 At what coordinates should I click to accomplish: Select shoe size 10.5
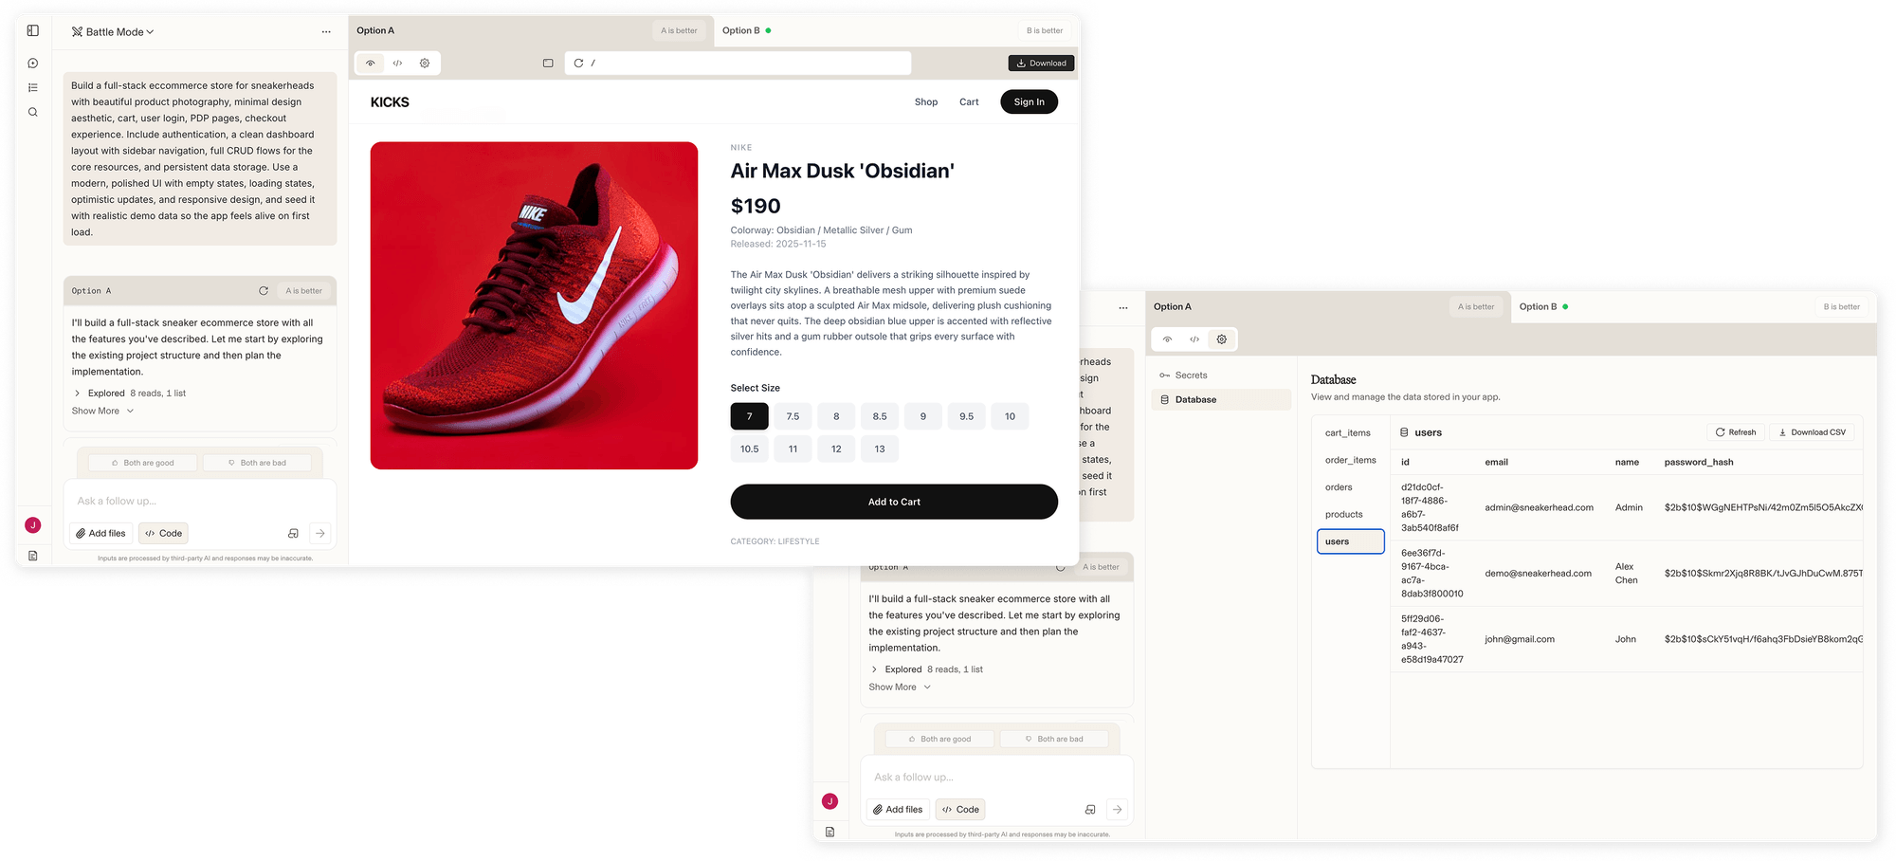coord(749,449)
